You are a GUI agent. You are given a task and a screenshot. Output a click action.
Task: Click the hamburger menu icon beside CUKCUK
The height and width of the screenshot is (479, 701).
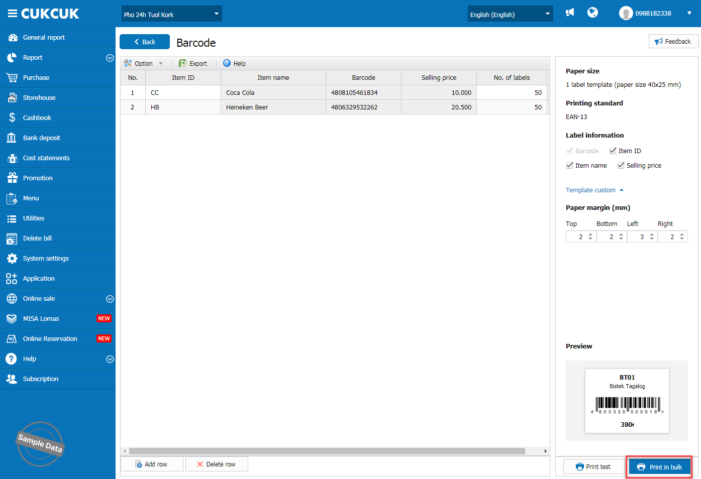pyautogui.click(x=12, y=14)
